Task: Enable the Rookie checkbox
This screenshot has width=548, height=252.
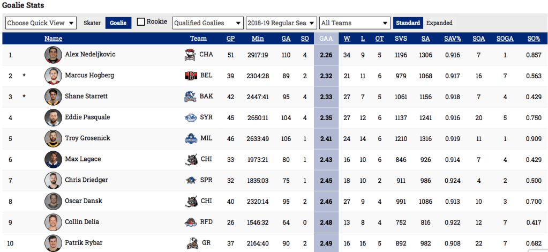Action: point(141,22)
